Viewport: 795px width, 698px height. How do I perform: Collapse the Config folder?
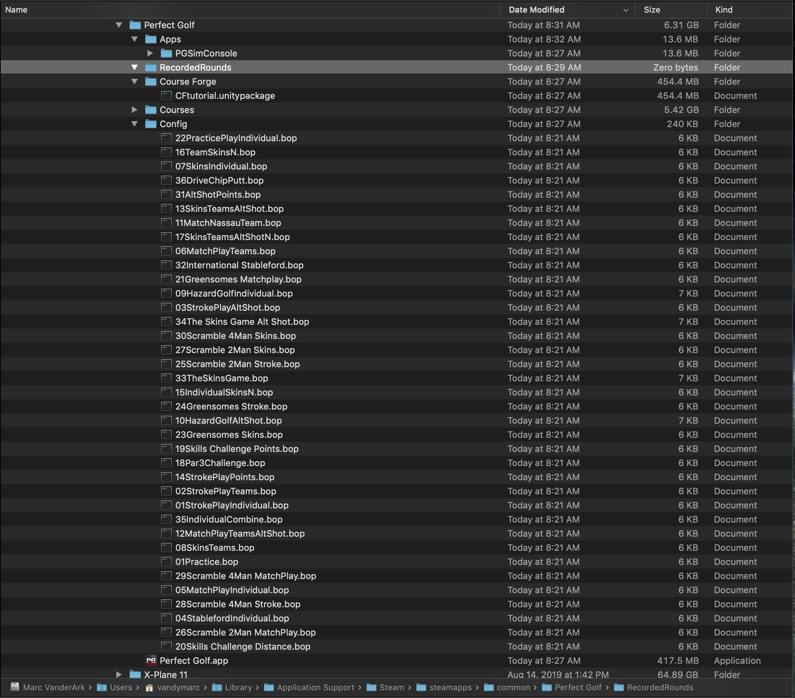pyautogui.click(x=134, y=124)
